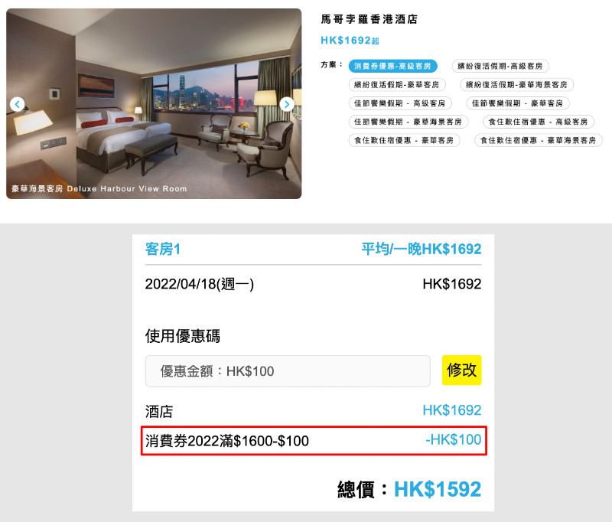The width and height of the screenshot is (612, 522).
Task: Open the Deluxe Harbour View Room photo
Action: pyautogui.click(x=154, y=104)
